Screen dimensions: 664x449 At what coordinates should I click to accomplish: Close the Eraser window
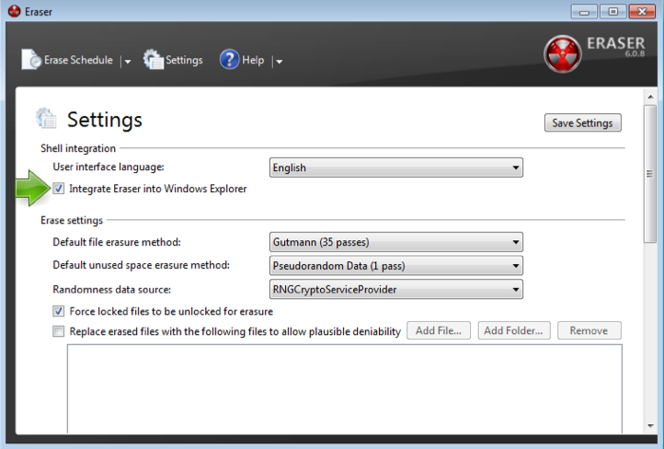[x=642, y=11]
